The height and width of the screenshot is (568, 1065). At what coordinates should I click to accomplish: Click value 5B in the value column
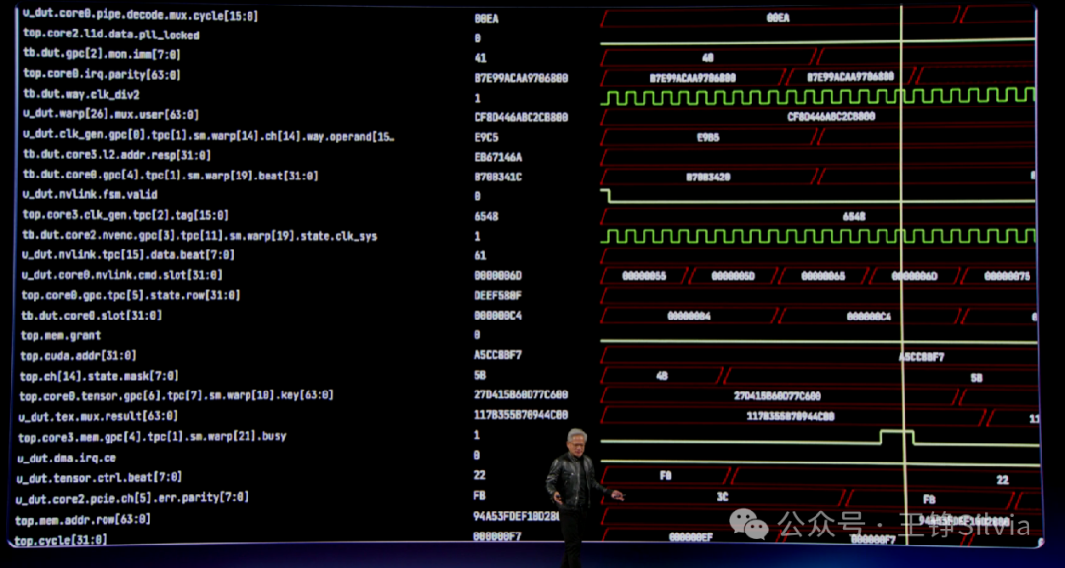pos(480,375)
